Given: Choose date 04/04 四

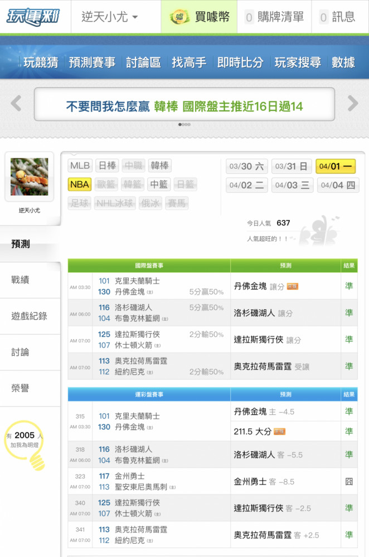Looking at the screenshot, I should point(338,185).
